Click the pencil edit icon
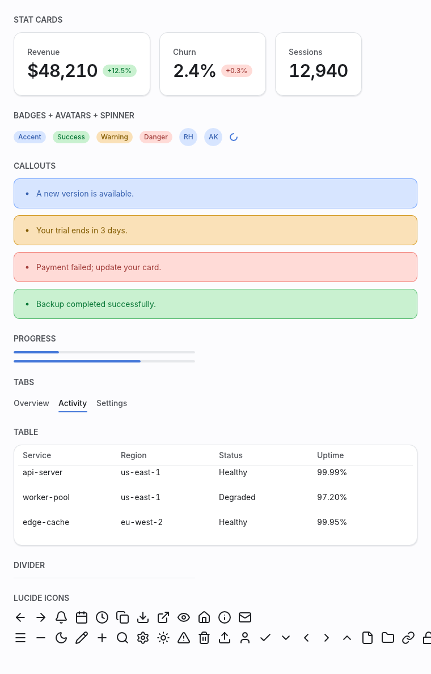431x674 pixels. click(81, 638)
